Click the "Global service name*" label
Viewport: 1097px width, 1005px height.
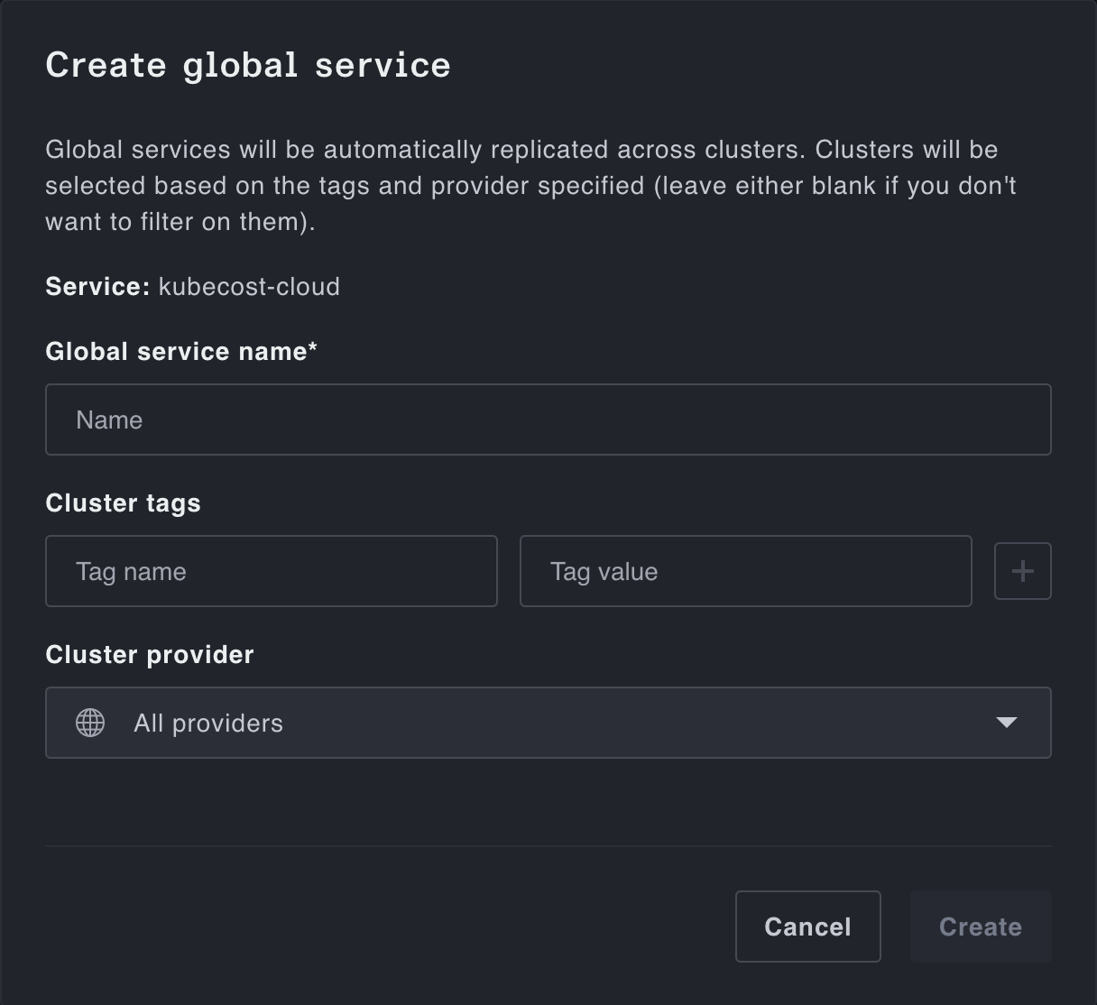[x=176, y=352]
